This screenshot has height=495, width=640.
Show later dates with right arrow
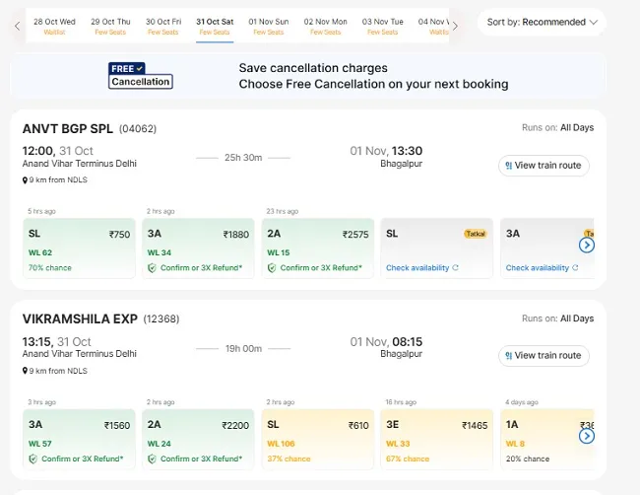(x=455, y=27)
